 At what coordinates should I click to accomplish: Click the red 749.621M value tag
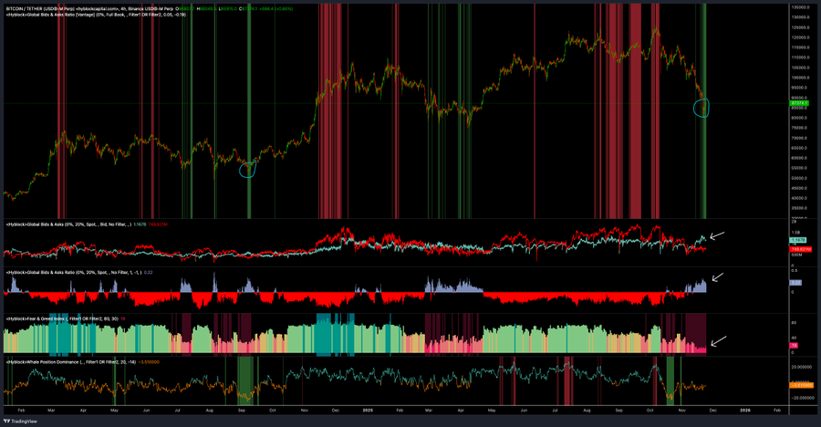pos(800,249)
